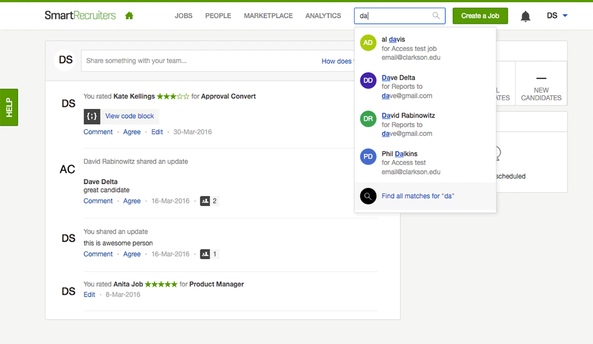Select Dave Delta from search suggestions
The width and height of the screenshot is (593, 344).
point(398,78)
